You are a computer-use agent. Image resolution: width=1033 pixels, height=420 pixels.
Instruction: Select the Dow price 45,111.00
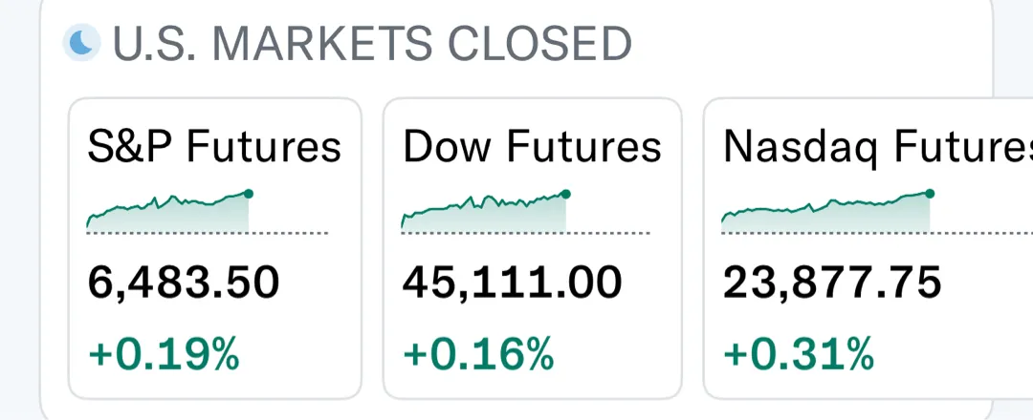coord(512,283)
